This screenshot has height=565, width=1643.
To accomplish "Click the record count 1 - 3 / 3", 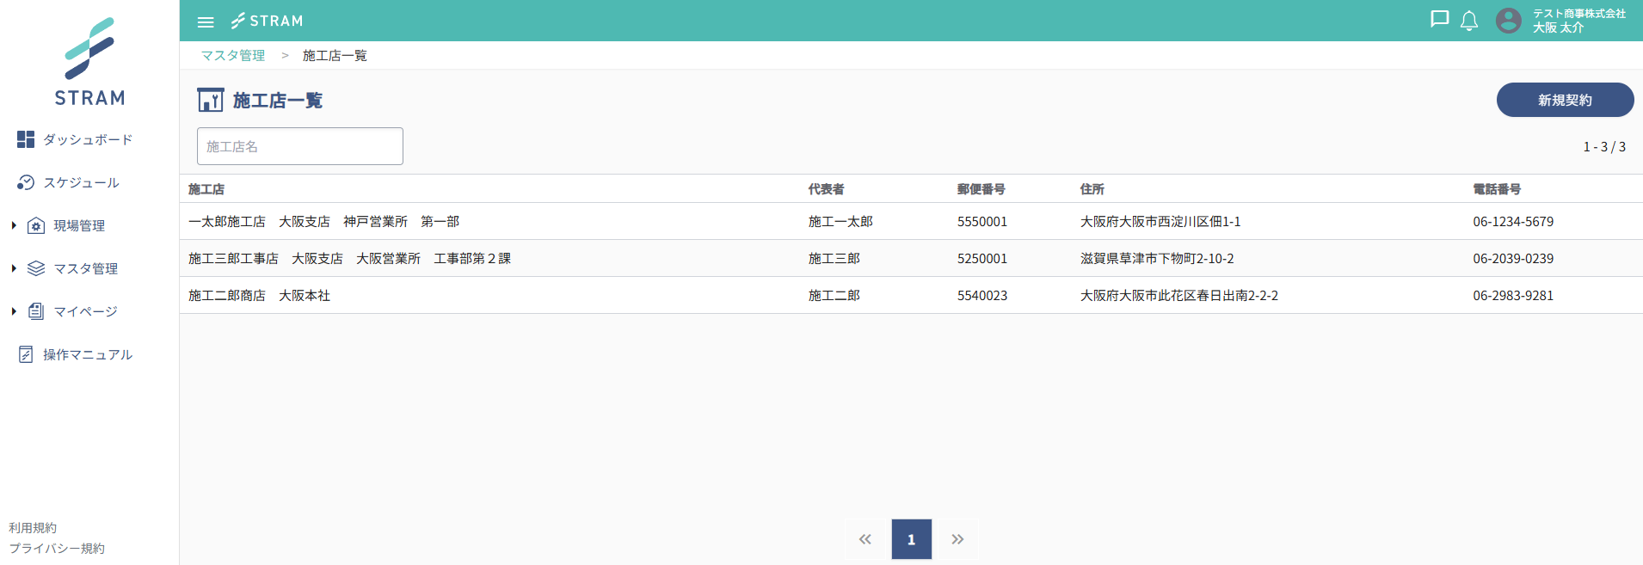I will [1604, 146].
